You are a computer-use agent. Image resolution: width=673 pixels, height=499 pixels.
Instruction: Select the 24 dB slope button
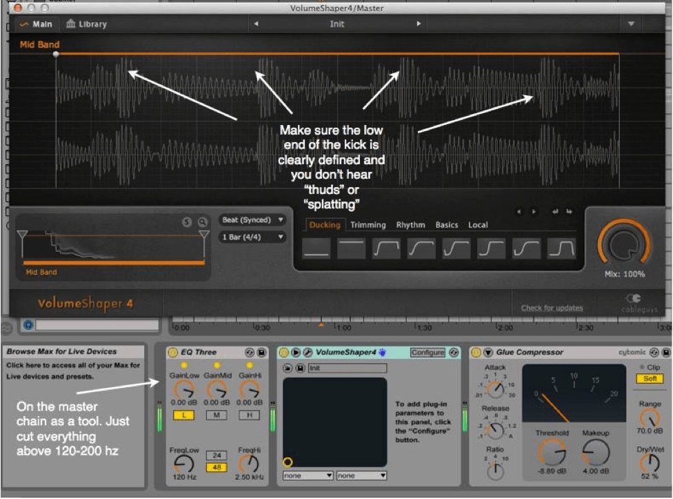point(217,456)
